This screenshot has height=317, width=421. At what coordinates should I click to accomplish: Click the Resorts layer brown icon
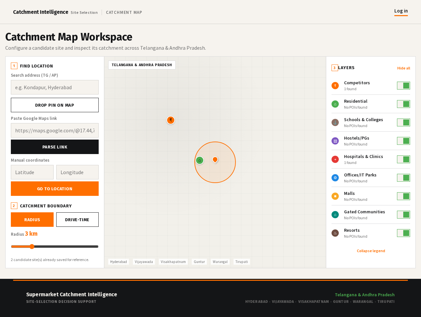335,233
